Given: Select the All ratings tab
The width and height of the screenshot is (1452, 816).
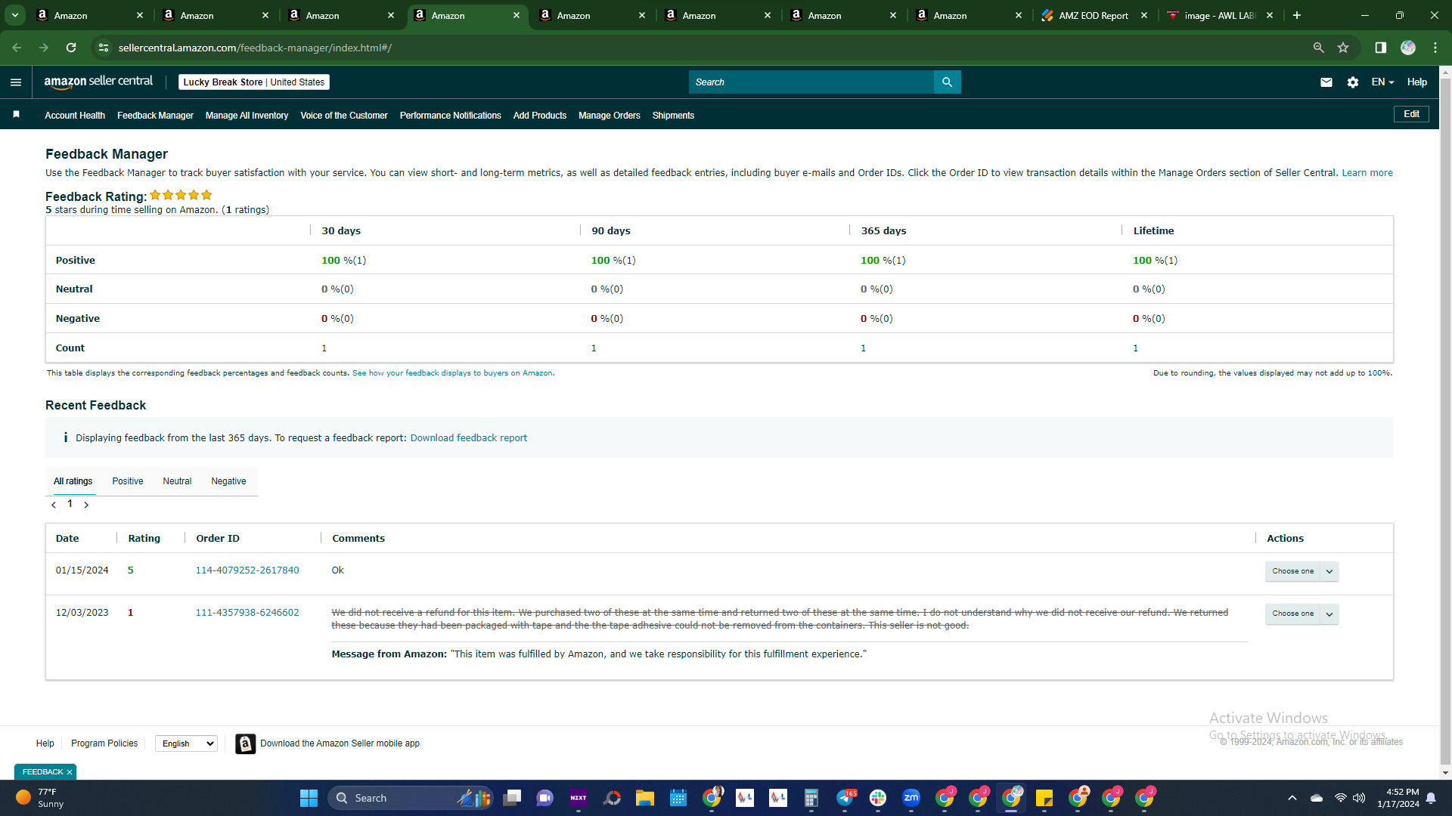Looking at the screenshot, I should click(73, 481).
